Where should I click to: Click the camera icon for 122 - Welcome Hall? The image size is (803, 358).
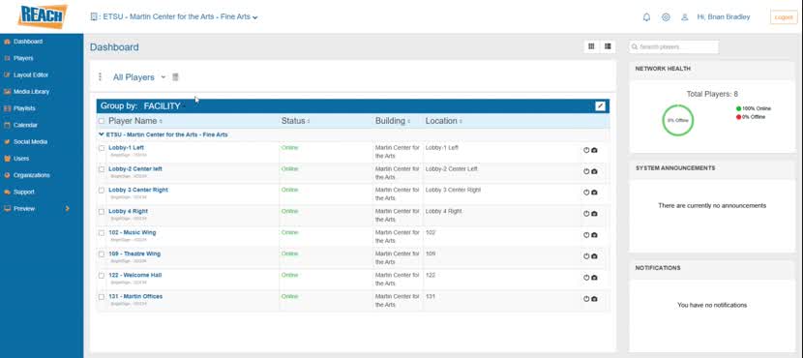click(x=594, y=278)
